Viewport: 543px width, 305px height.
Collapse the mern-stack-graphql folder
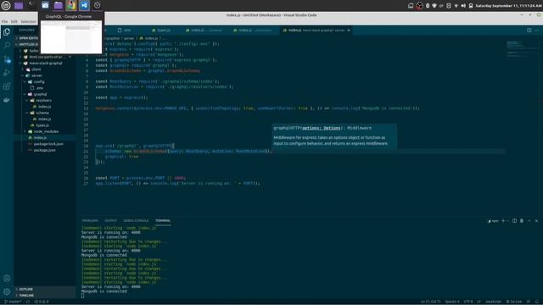click(45, 64)
